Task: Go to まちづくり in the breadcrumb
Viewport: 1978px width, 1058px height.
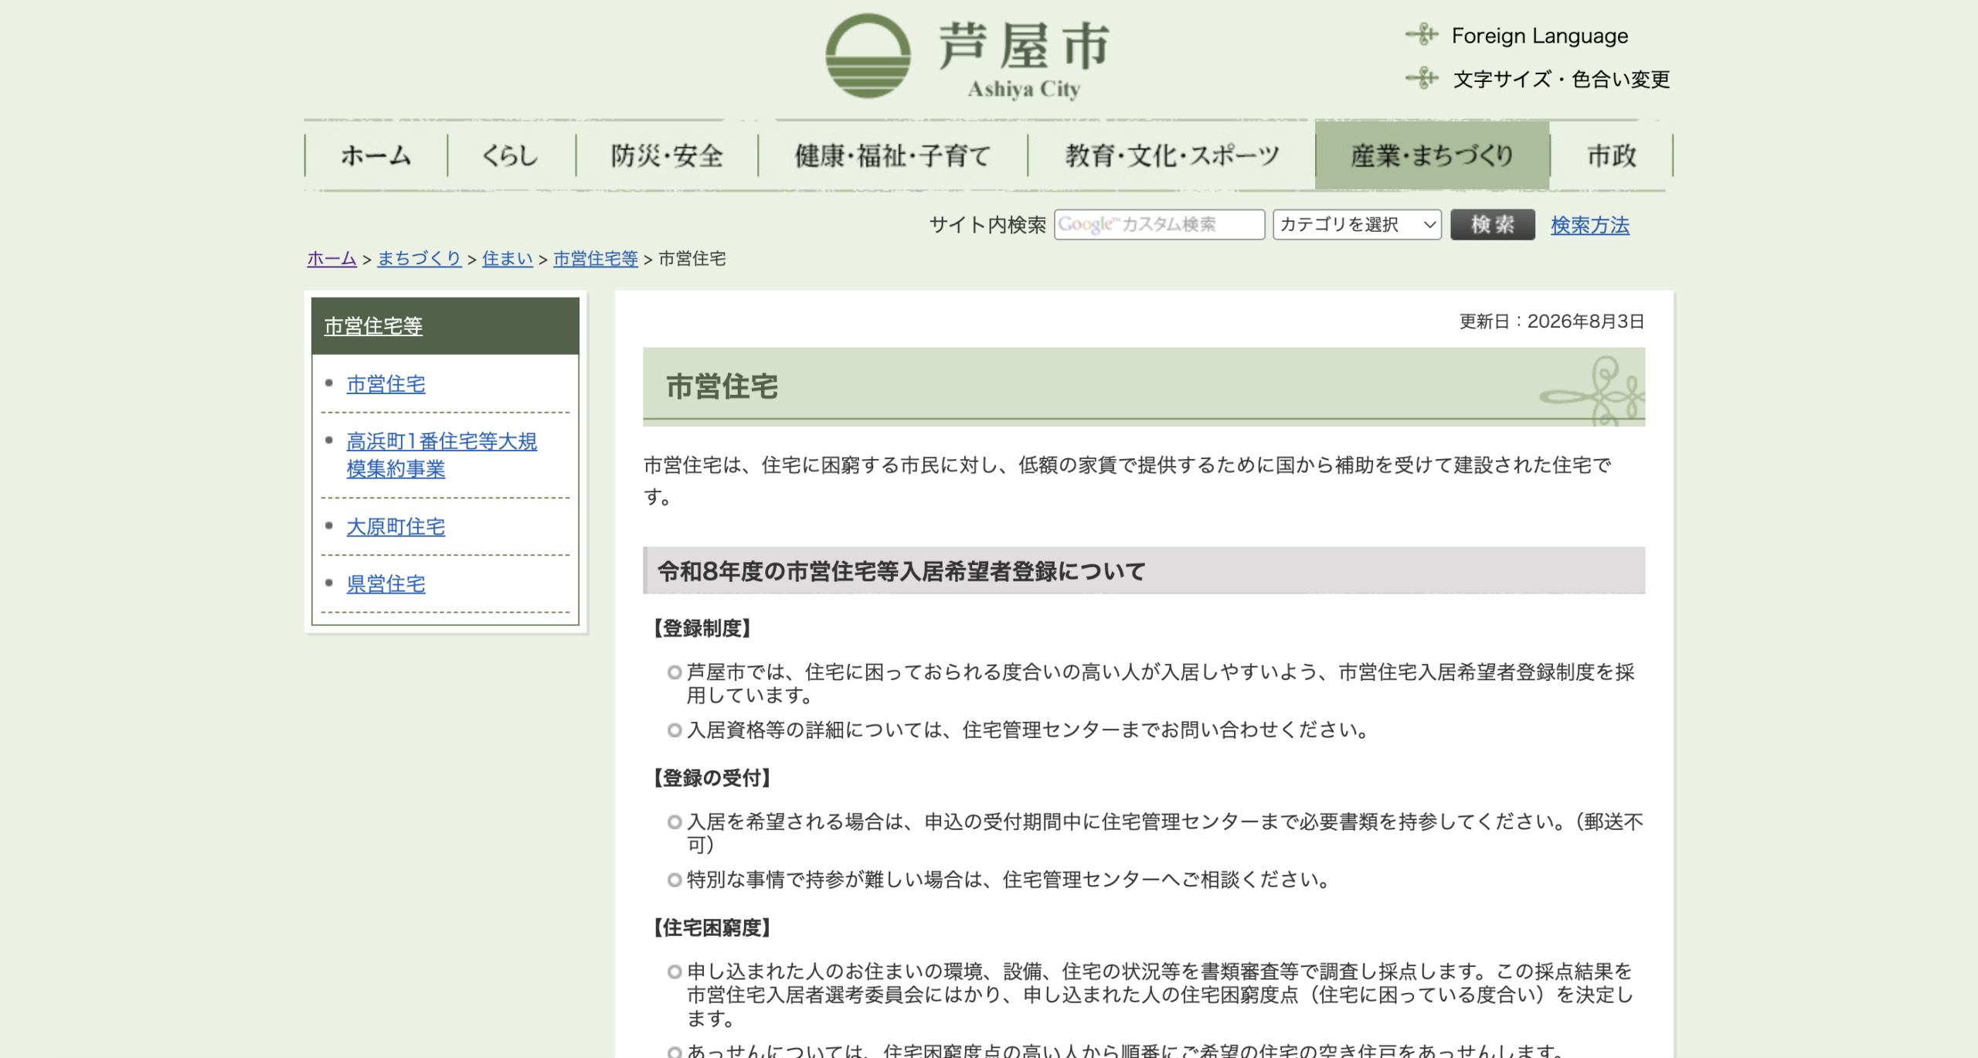Action: click(x=419, y=259)
